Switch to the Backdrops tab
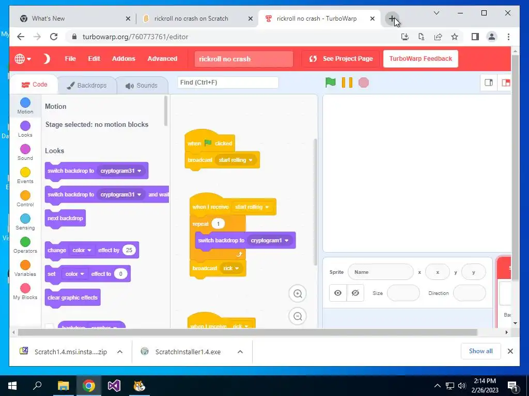This screenshot has width=529, height=396. (87, 86)
